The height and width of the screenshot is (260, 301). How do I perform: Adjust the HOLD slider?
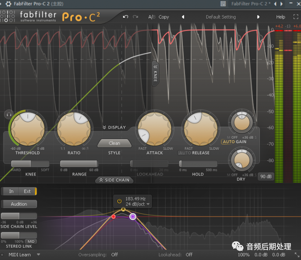pyautogui.click(x=198, y=163)
